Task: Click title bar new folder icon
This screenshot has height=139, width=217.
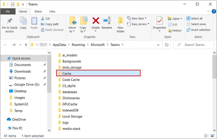Action: click(x=18, y=4)
